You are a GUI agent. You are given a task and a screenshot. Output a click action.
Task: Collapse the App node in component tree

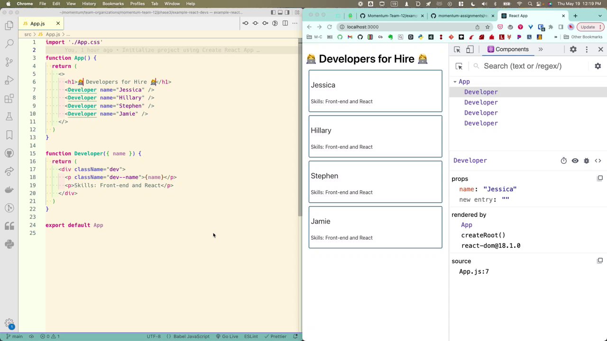click(455, 82)
